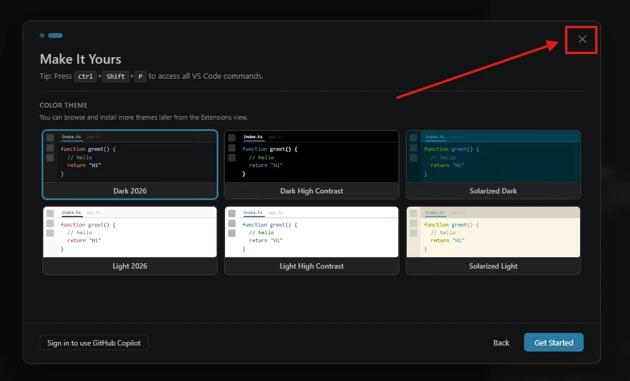The image size is (630, 381).
Task: Close the Make It Yours dialog
Action: tap(582, 39)
